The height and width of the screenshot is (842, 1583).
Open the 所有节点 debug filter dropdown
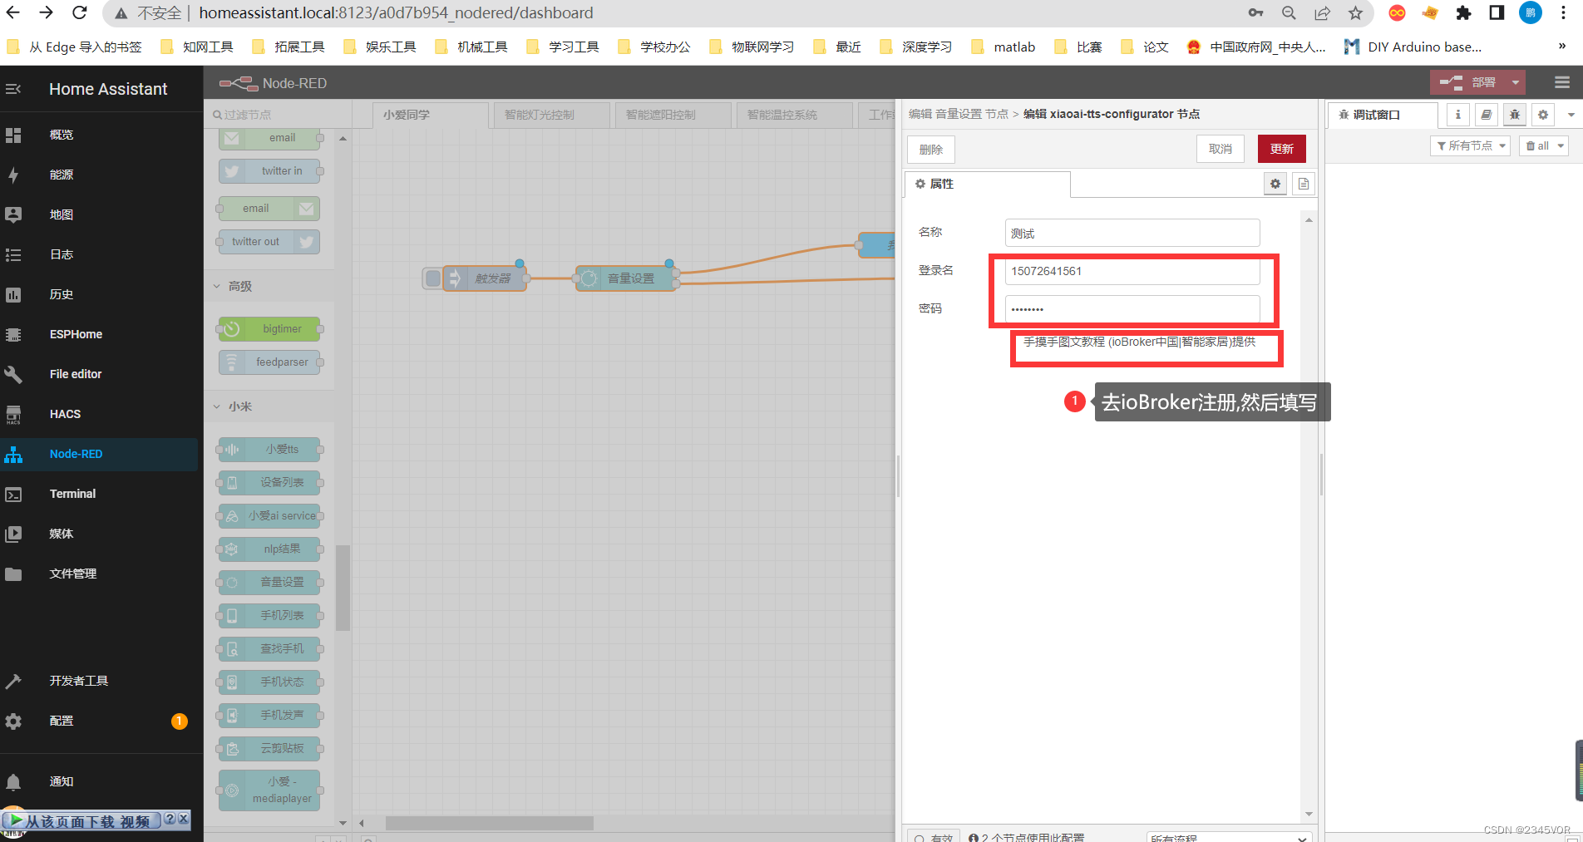(x=1470, y=145)
